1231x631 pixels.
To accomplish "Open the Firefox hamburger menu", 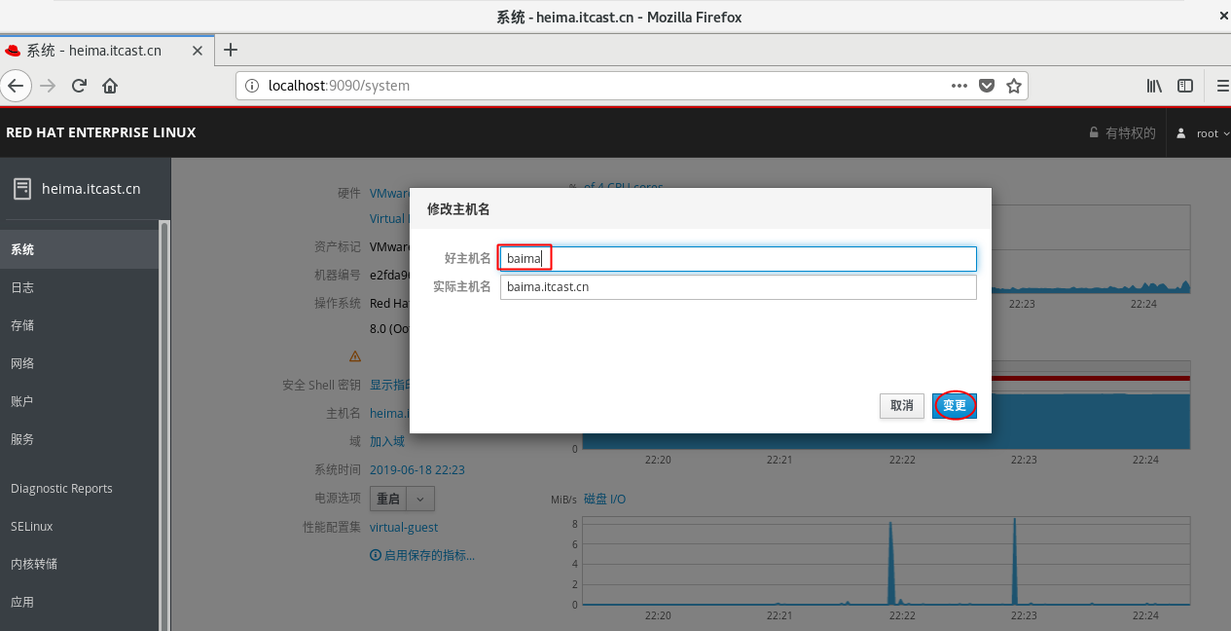I will point(1222,86).
